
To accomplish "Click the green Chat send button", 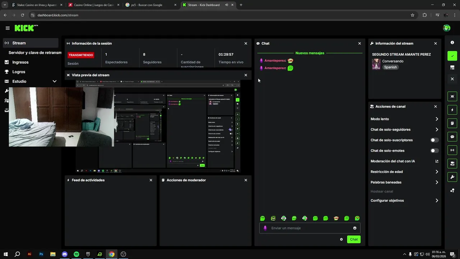I will [354, 239].
